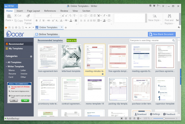Decrease font size with A- icon
Viewport: 185px width, 124px height.
[66, 15]
